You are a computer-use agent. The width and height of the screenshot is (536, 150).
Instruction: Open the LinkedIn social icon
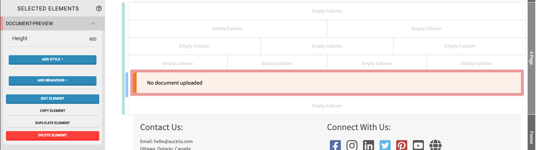pyautogui.click(x=368, y=145)
